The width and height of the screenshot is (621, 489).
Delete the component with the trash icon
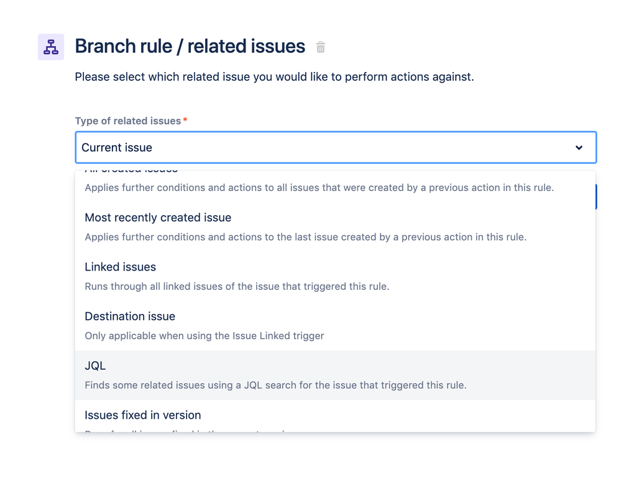point(320,47)
